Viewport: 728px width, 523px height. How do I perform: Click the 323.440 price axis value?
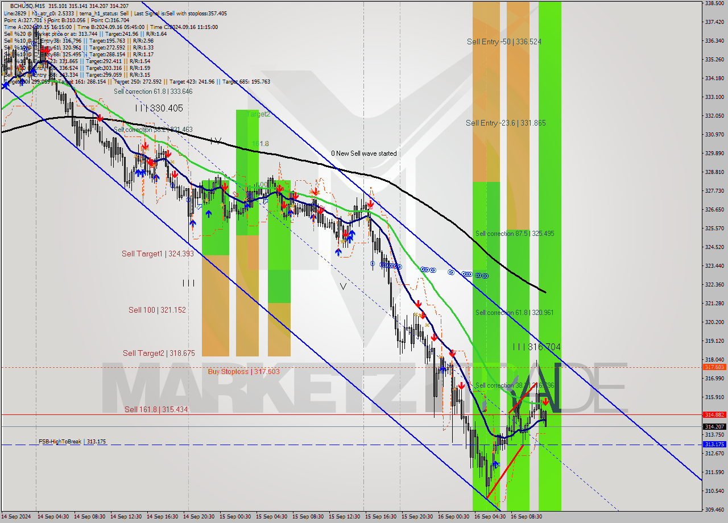click(714, 265)
